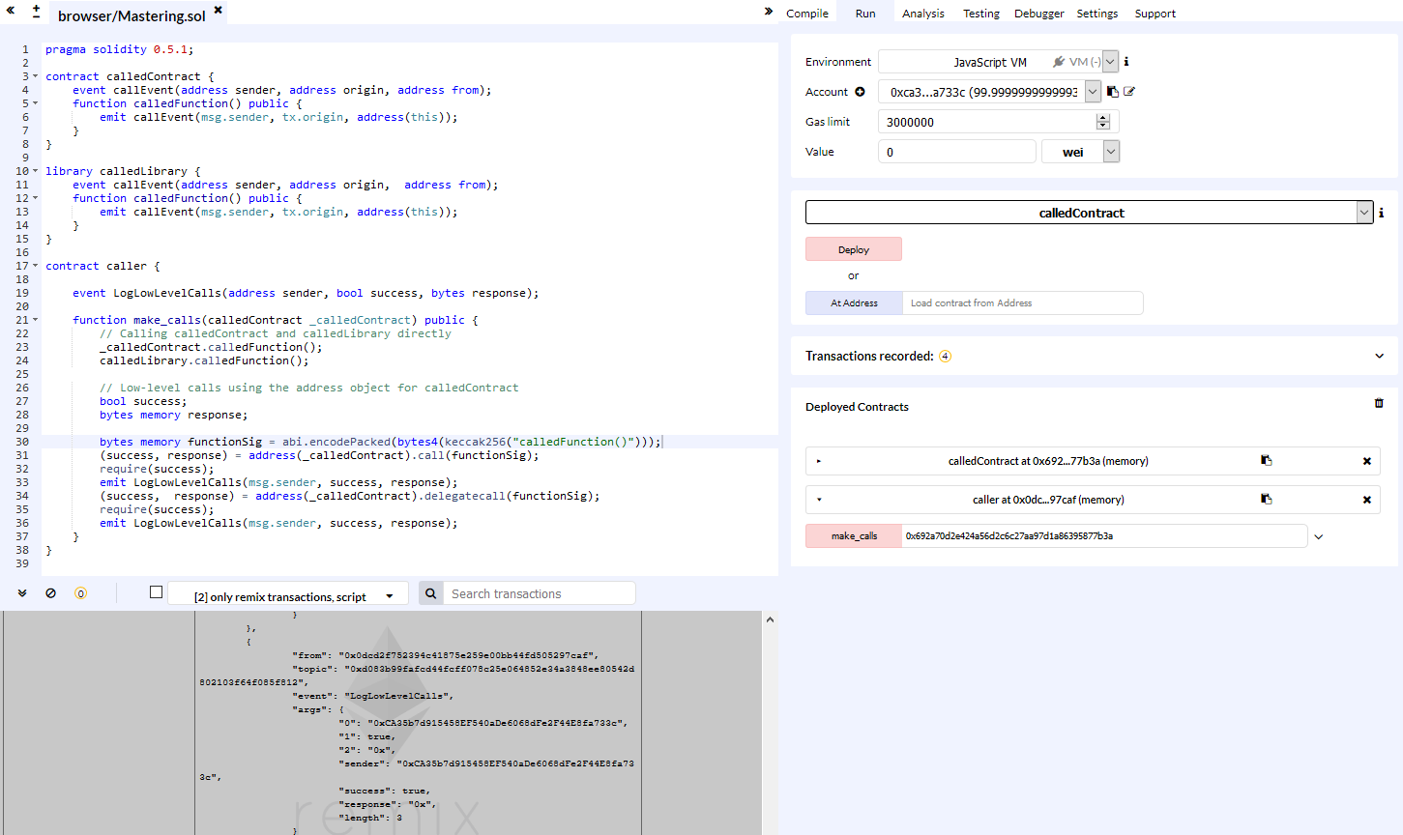The height and width of the screenshot is (835, 1403).
Task: Open the only remix transactions filter dropdown
Action: (288, 594)
